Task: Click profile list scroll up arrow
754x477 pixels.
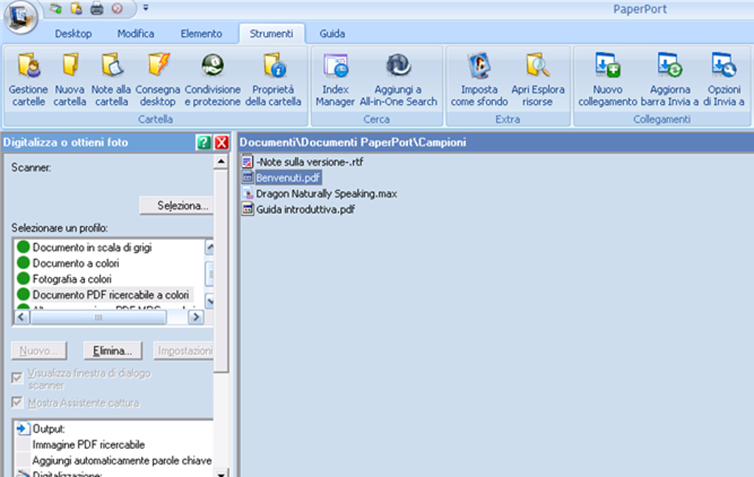Action: 210,247
